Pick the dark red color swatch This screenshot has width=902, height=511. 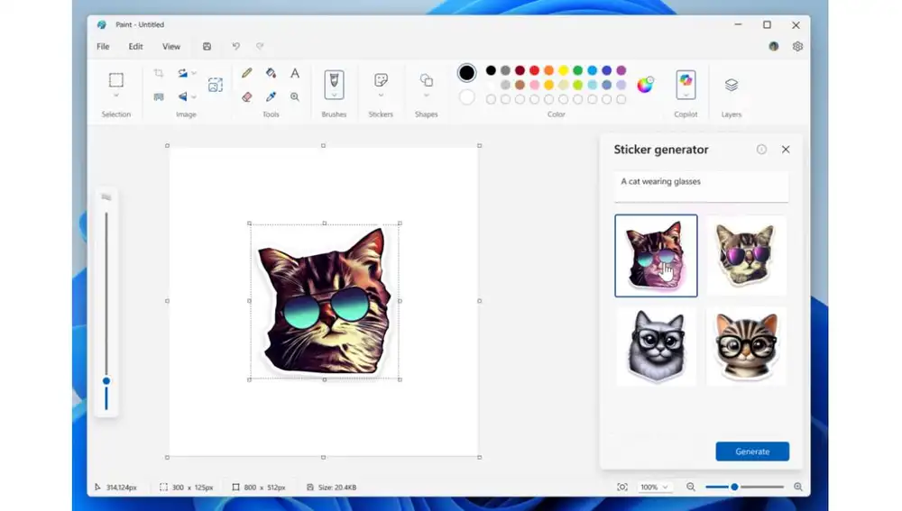pos(520,70)
